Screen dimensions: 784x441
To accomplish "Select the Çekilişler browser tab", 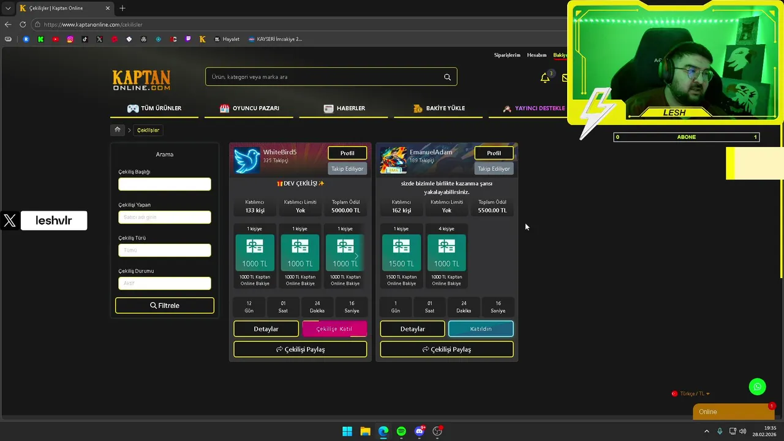I will (x=64, y=9).
